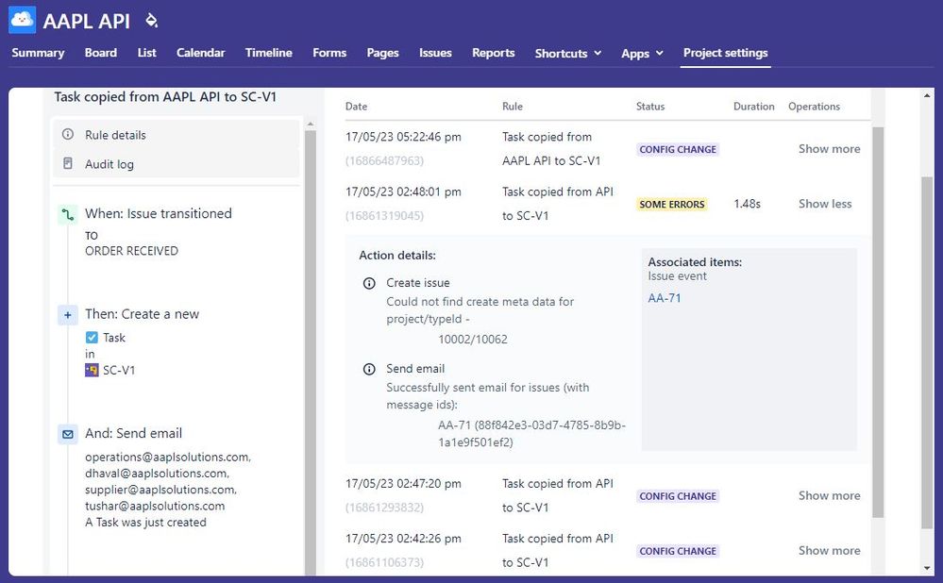Click the Operations column header
This screenshot has height=583, width=943.
[x=814, y=107]
